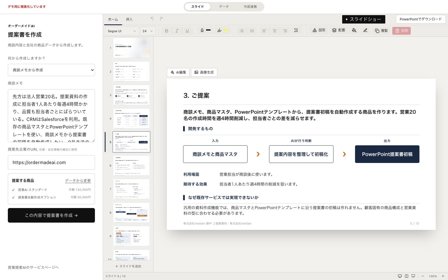Align text left
448x280 pixels.
point(264,31)
